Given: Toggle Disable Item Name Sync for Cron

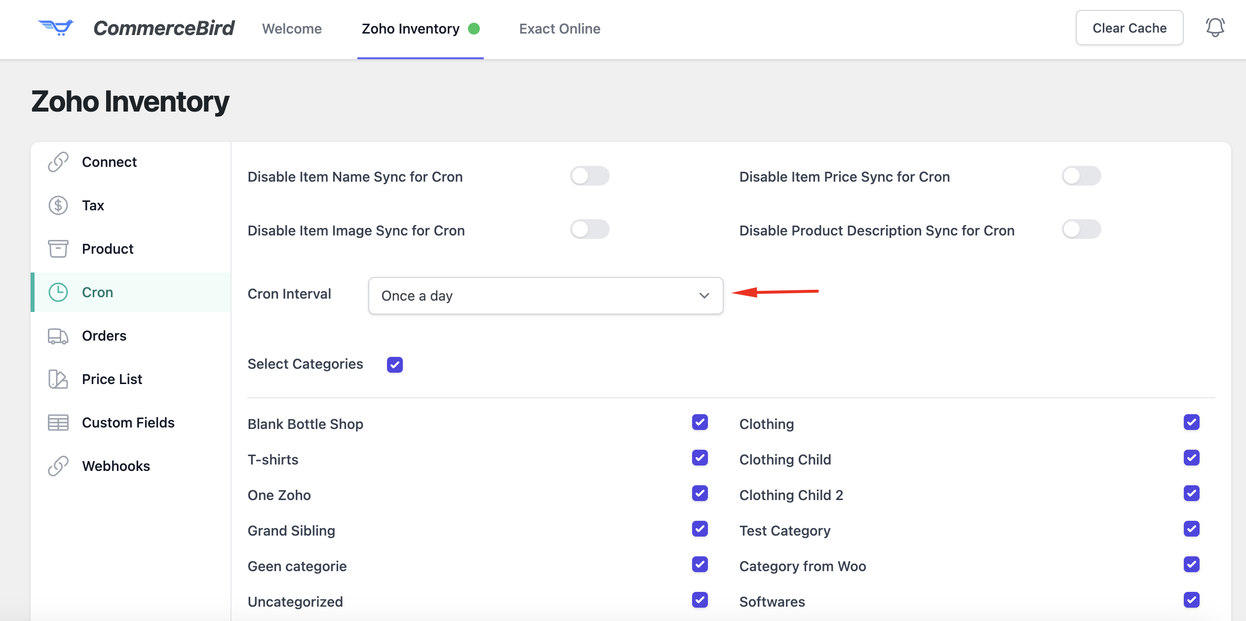Looking at the screenshot, I should pos(589,176).
